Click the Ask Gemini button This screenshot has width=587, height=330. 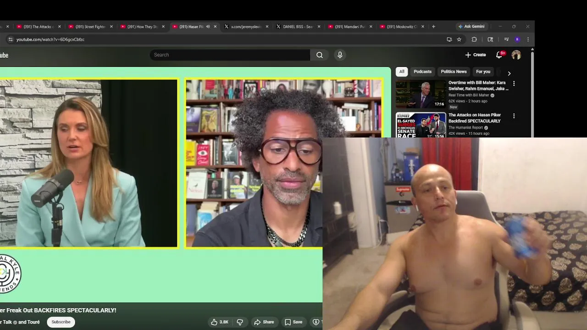click(471, 27)
